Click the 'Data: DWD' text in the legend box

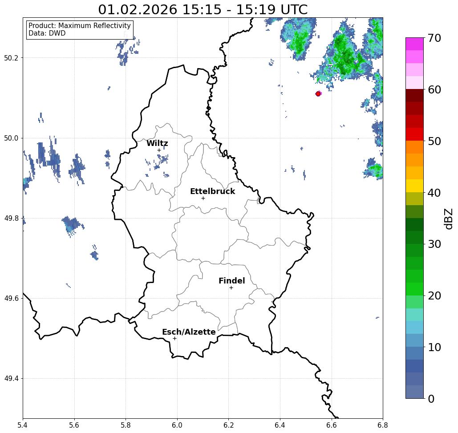[47, 33]
